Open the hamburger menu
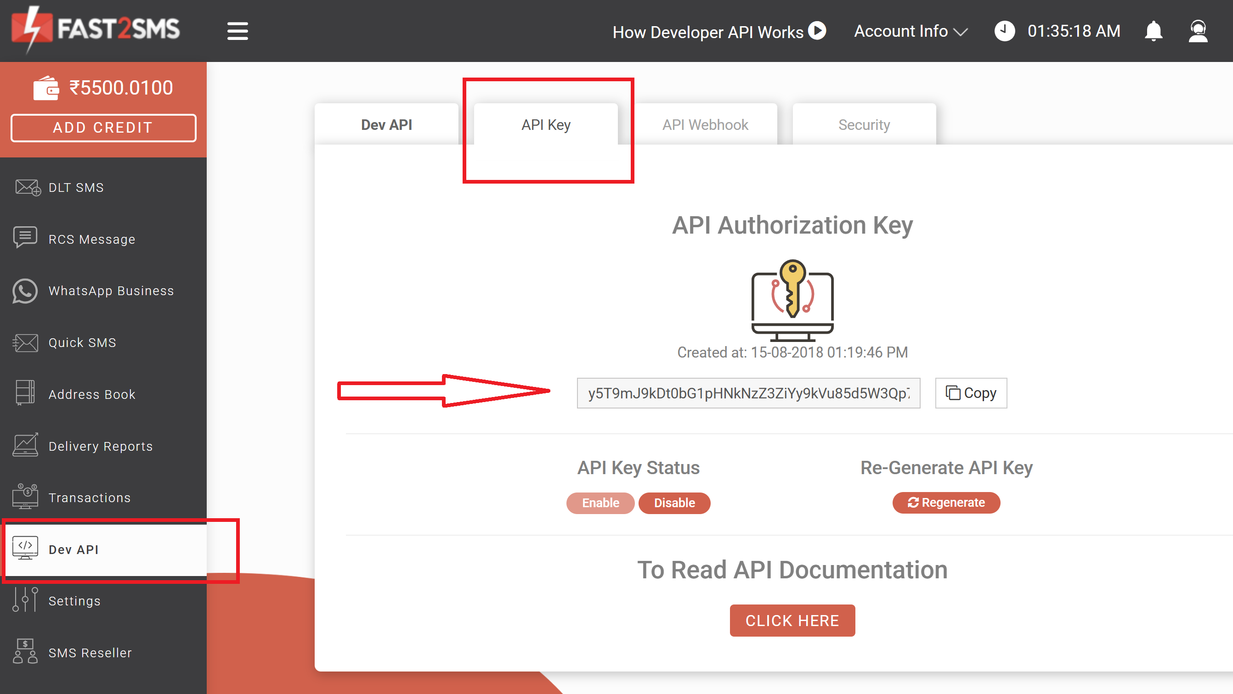1233x694 pixels. coord(238,31)
